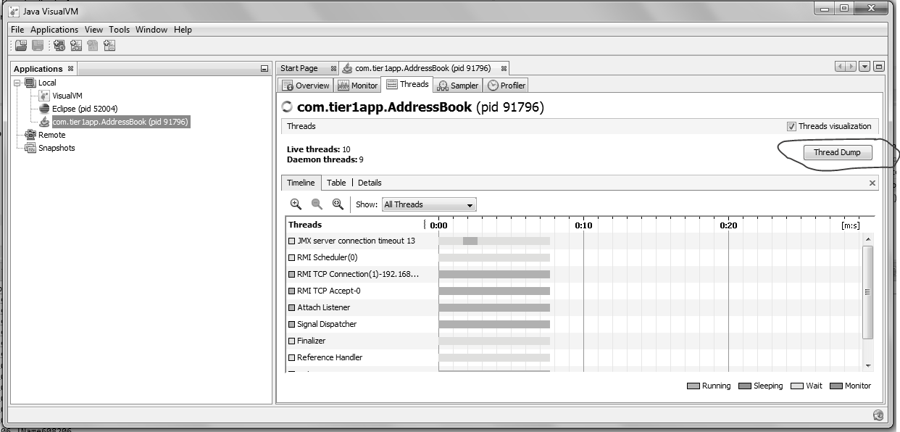Click the zoom in magnifier icon
900x432 pixels.
[296, 204]
